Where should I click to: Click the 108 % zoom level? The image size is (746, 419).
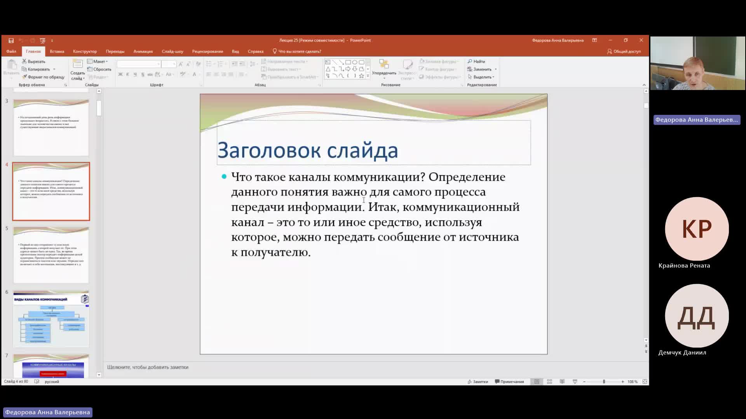(632, 382)
